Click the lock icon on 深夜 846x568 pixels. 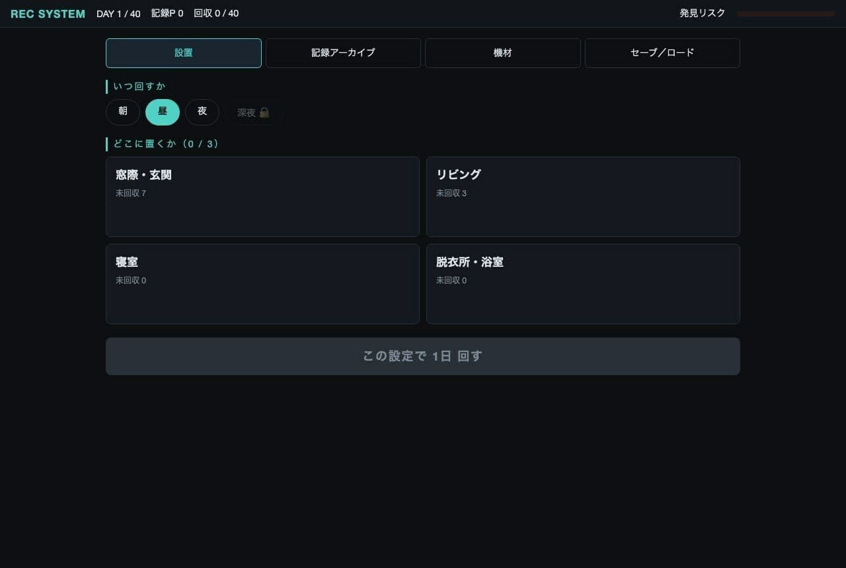tap(264, 113)
